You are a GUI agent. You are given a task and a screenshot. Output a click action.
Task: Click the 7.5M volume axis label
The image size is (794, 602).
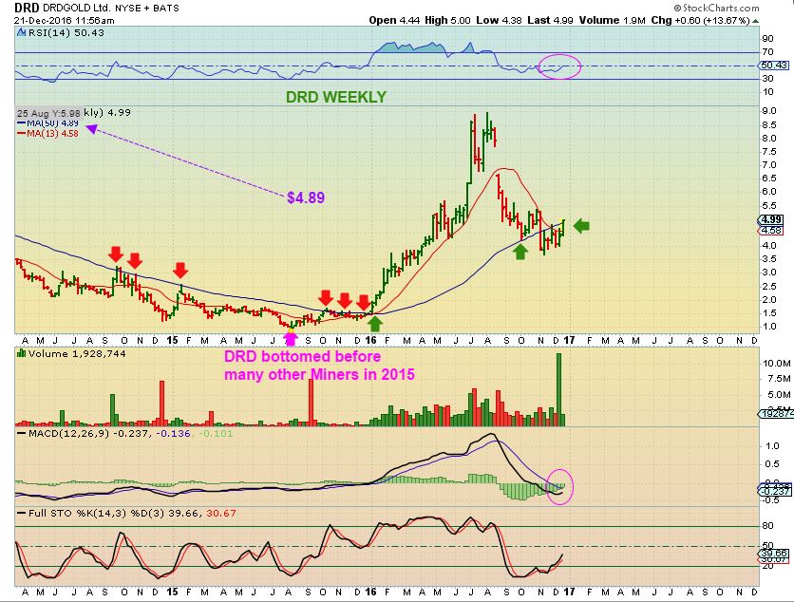[779, 379]
